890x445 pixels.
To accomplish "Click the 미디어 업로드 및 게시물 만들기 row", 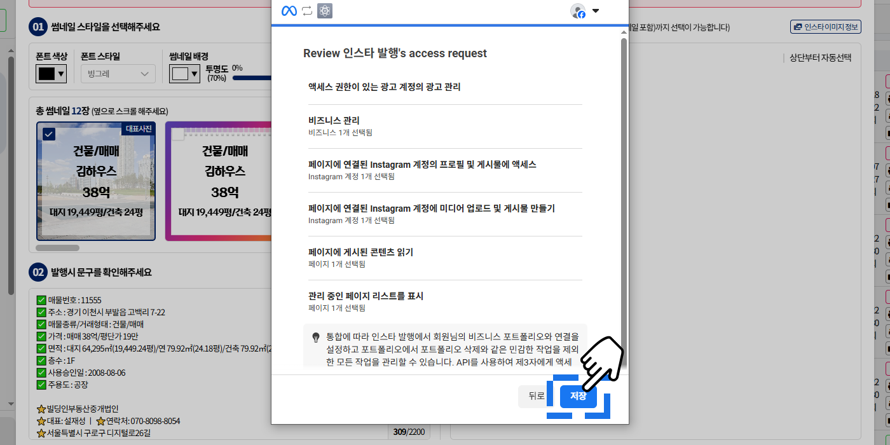I will click(445, 214).
